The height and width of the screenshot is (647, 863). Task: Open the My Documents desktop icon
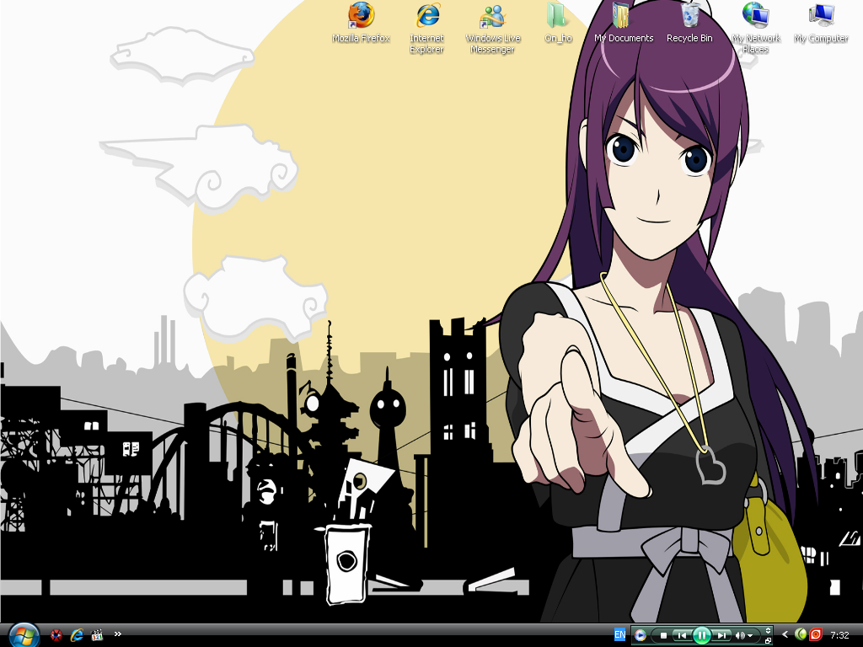[624, 23]
